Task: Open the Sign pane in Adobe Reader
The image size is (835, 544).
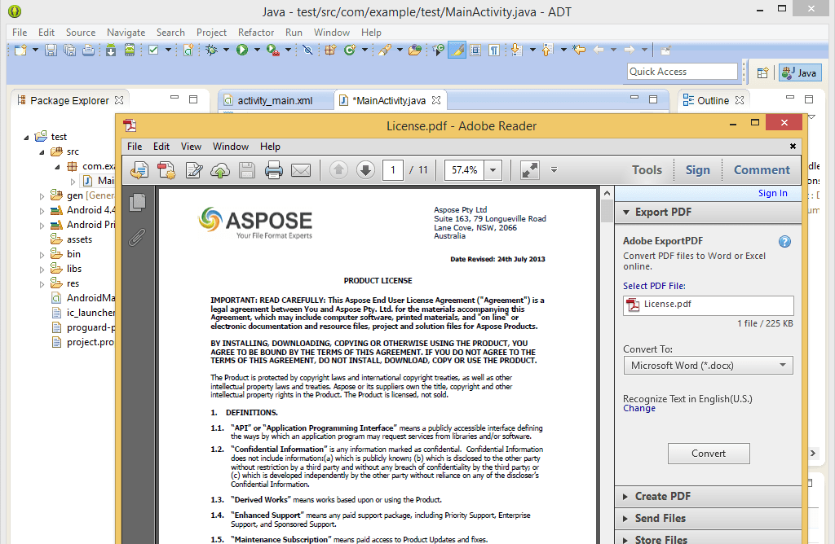Action: tap(698, 170)
